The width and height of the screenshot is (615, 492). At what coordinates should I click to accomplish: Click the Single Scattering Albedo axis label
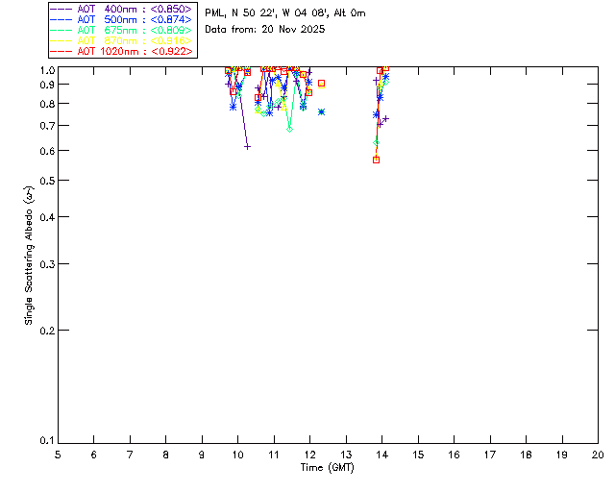(x=30, y=256)
